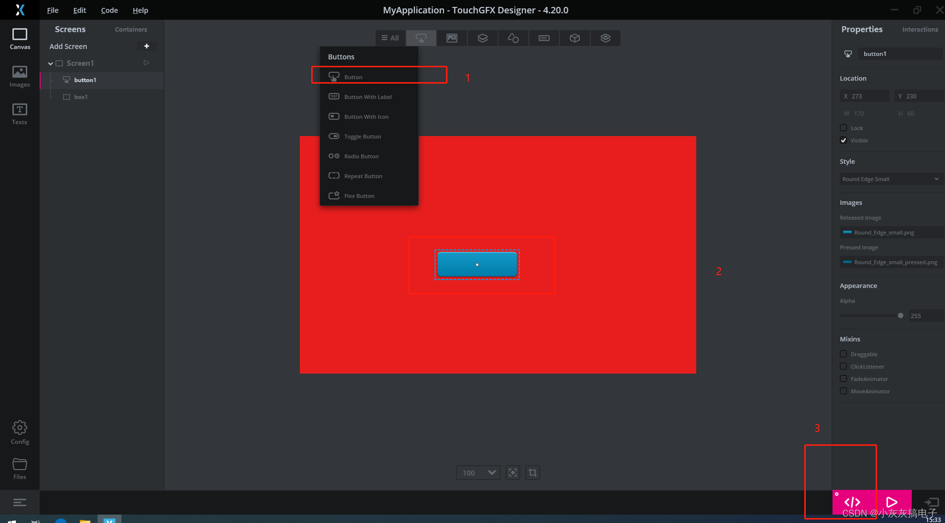Screen dimensions: 945x523
Task: Open the Shapes widget category icon
Action: tap(513, 38)
